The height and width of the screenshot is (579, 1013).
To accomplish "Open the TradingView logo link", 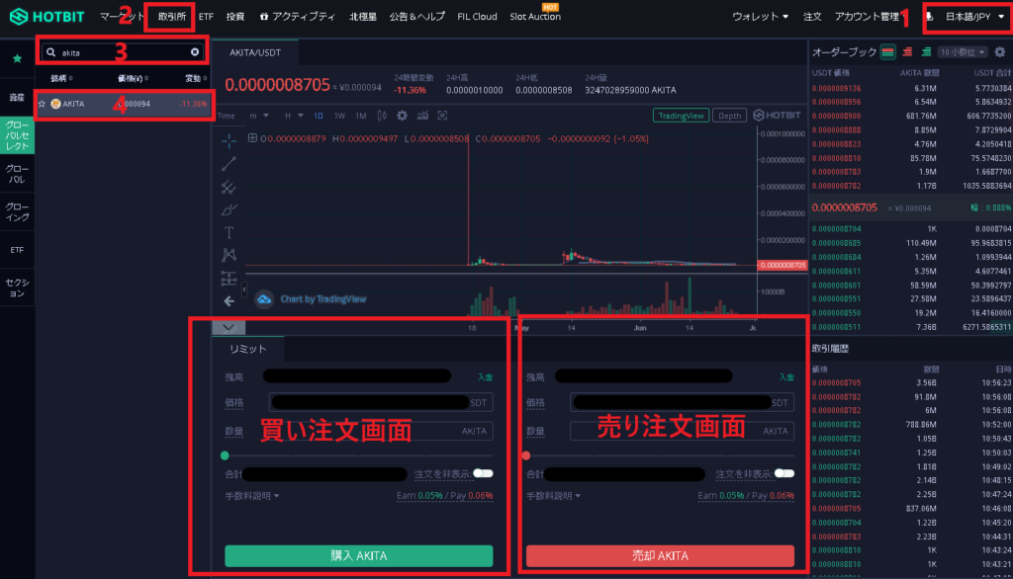I will coord(263,298).
